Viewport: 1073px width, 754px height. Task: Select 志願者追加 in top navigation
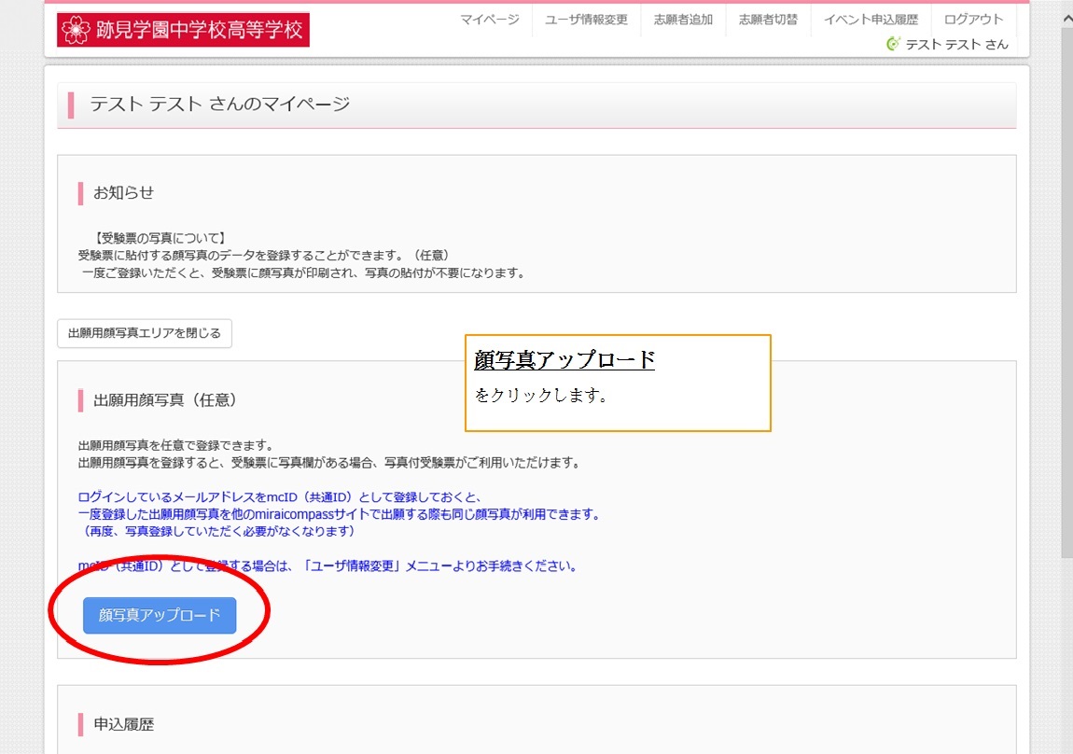pyautogui.click(x=683, y=20)
